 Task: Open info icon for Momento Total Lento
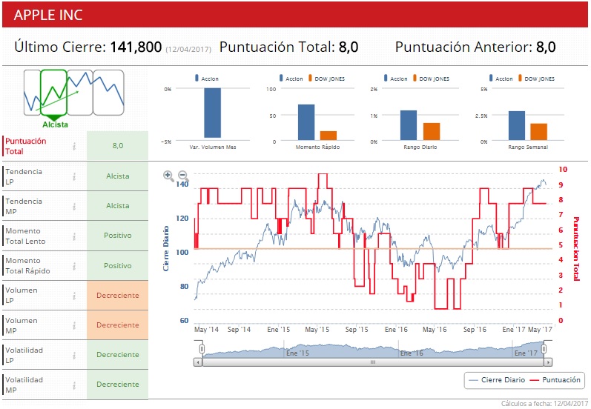tap(74, 236)
